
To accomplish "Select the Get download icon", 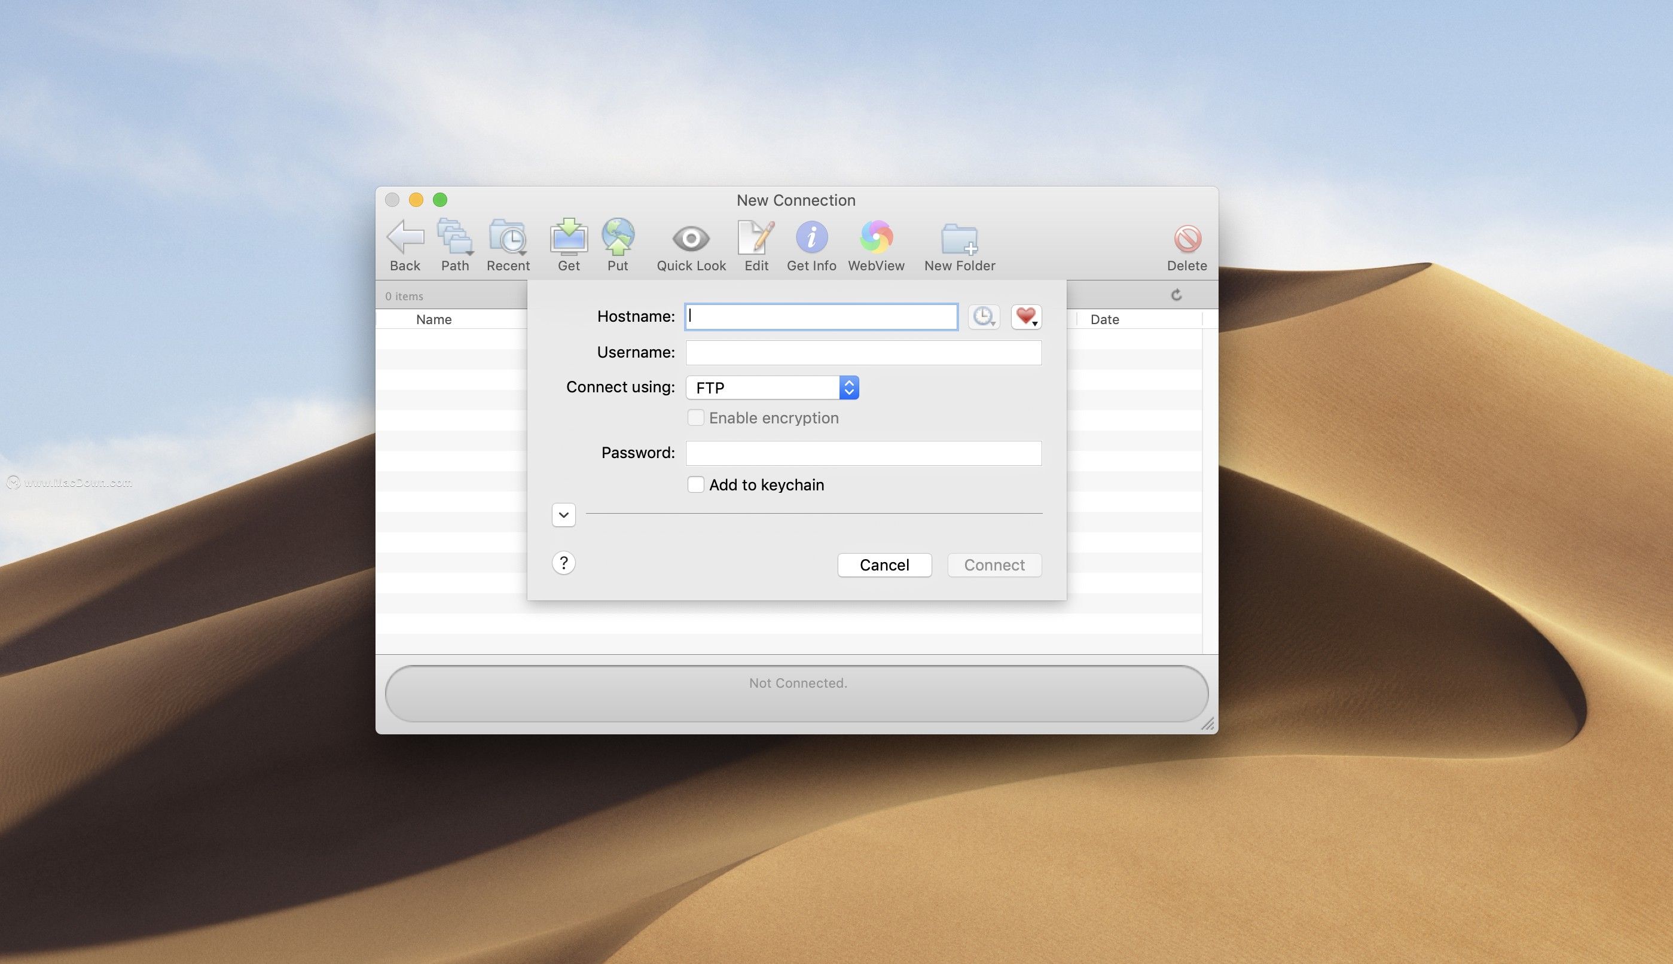I will [569, 237].
